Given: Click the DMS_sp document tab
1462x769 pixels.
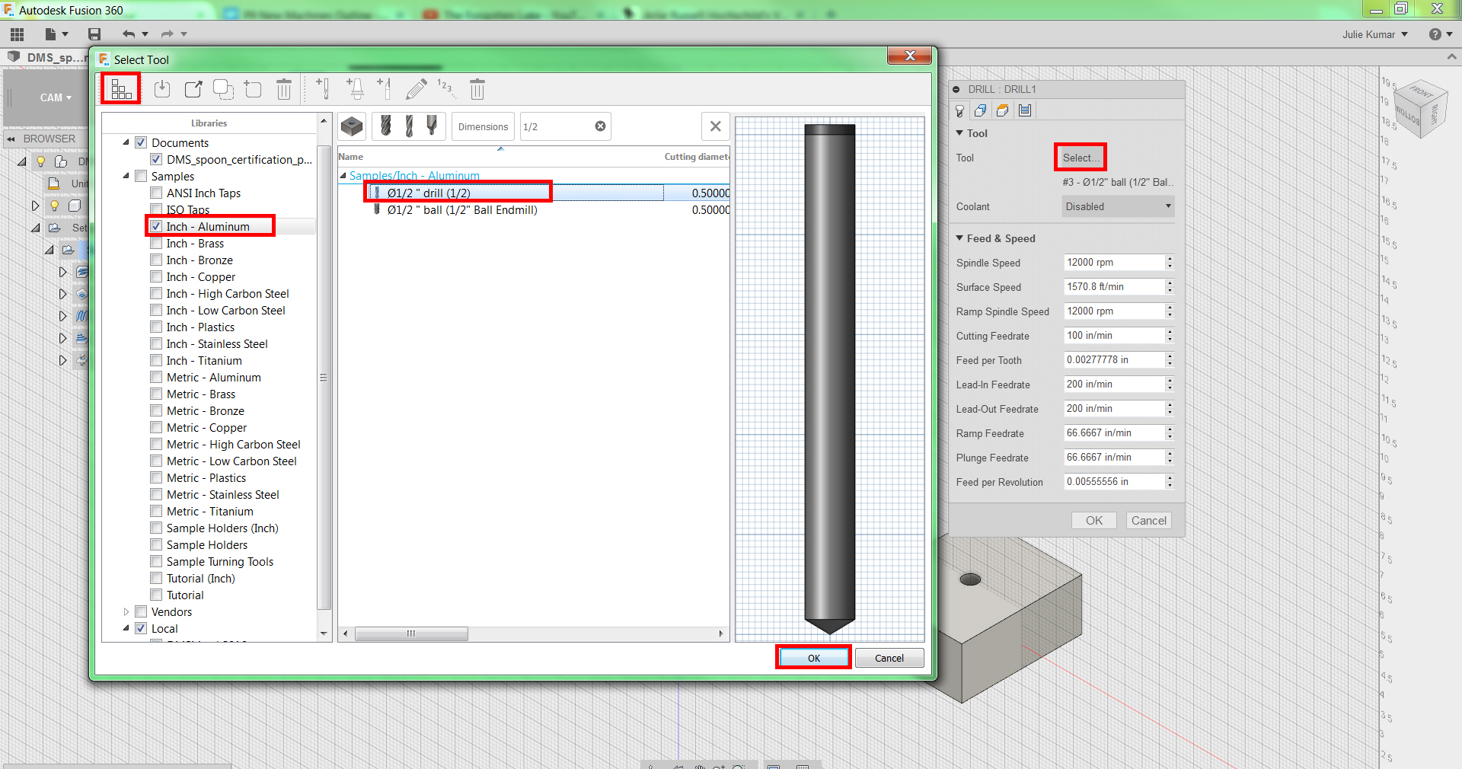Looking at the screenshot, I should (x=47, y=57).
